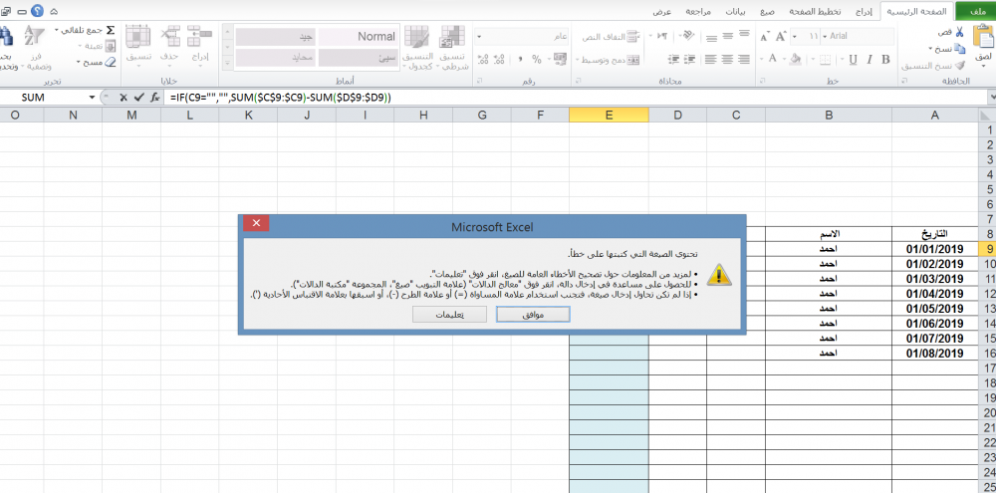The height and width of the screenshot is (493, 996).
Task: Switch to the Review (مراجعة) tab
Action: pyautogui.click(x=699, y=11)
